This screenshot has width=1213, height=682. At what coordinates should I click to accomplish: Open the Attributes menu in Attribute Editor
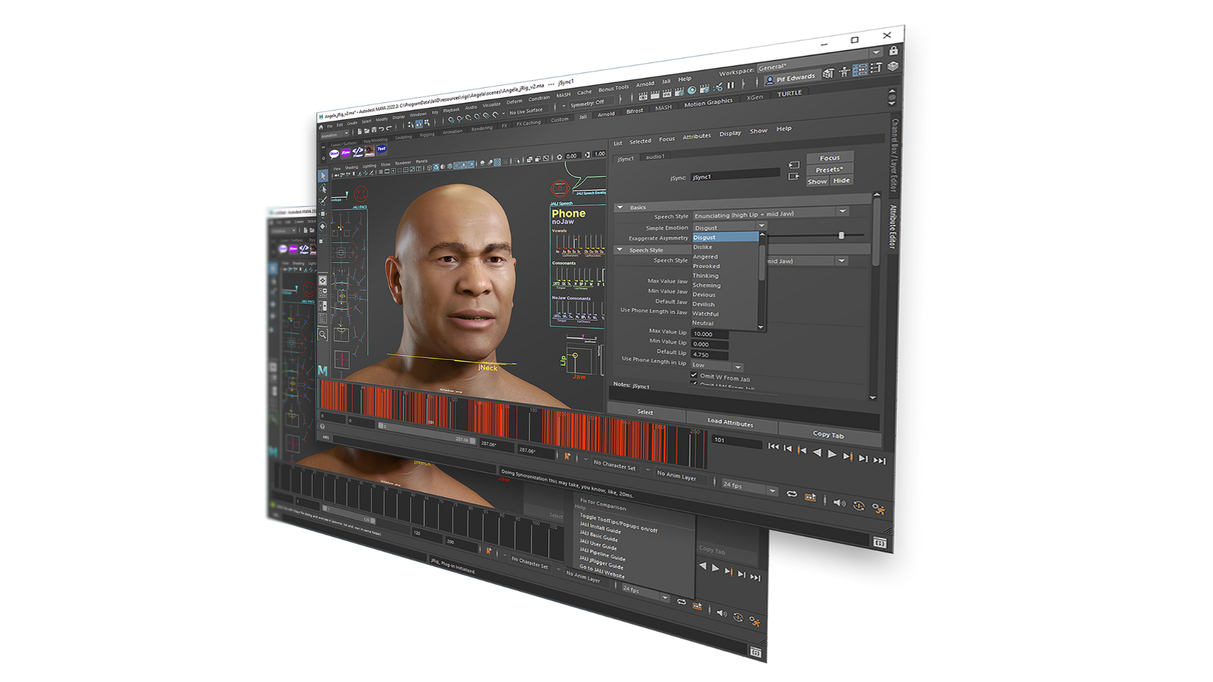tap(696, 136)
